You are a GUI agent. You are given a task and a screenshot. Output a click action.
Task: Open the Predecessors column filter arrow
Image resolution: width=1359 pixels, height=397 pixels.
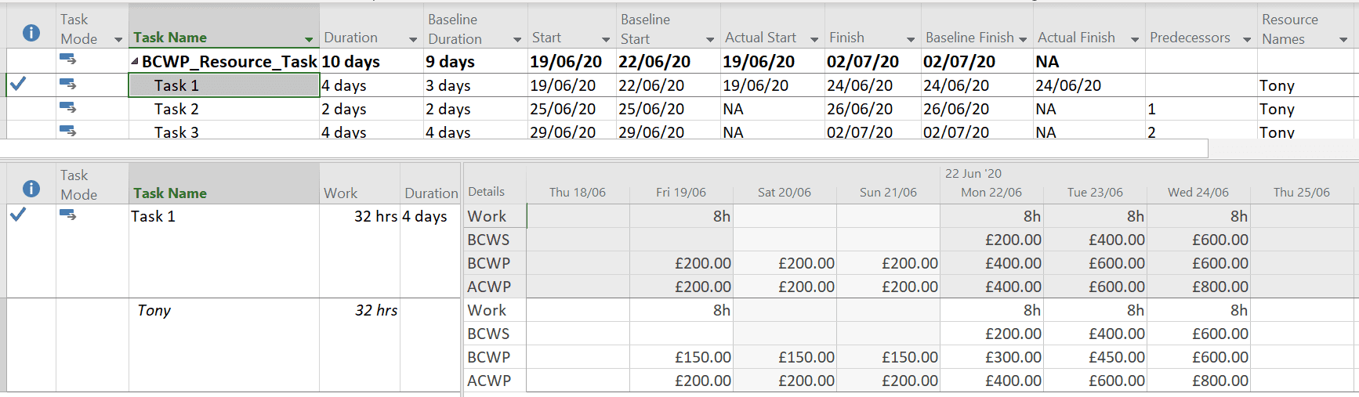tap(1247, 39)
